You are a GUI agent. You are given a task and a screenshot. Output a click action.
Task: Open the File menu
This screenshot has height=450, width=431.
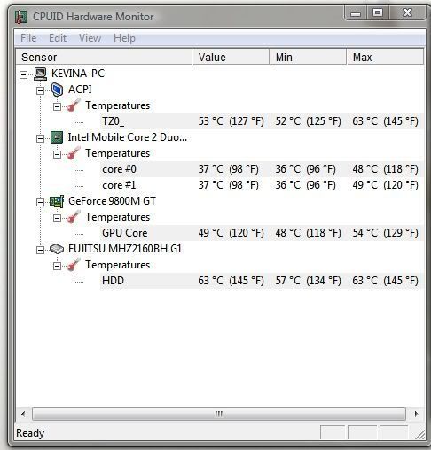(28, 38)
